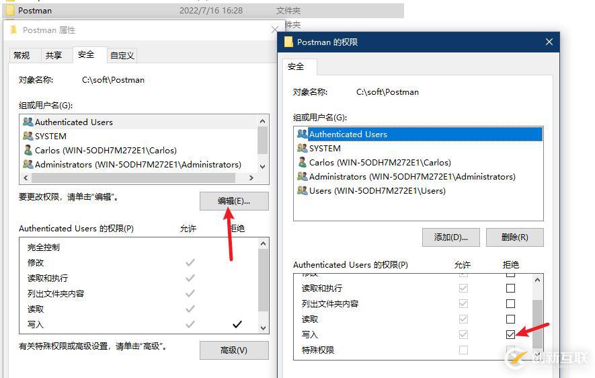Click Carlos user icon in 属性 list
595x378 pixels.
28,150
